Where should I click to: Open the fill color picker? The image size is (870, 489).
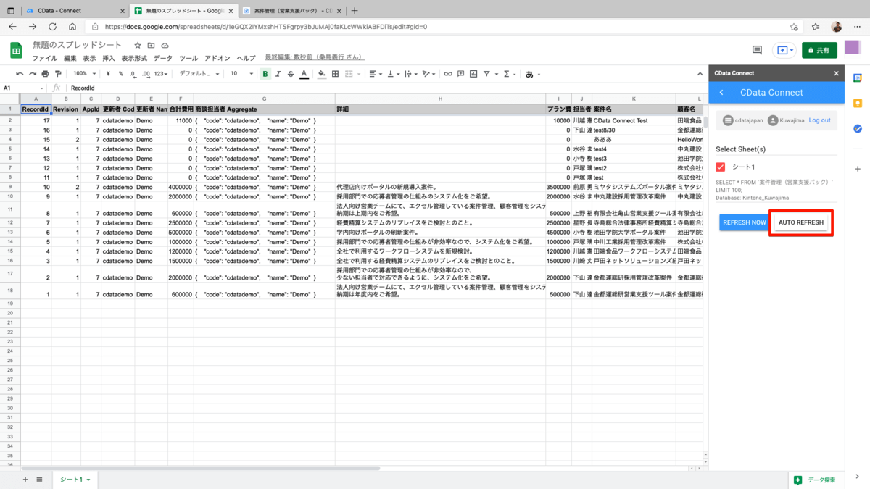(322, 74)
